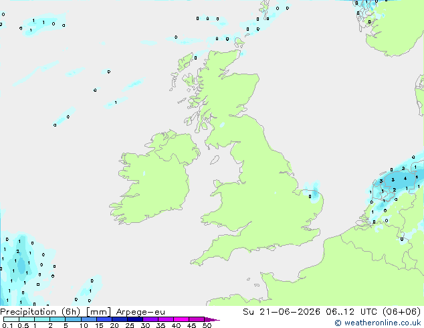Click the 25–30 mm dark blue swatch
Viewport: 424px width, 328px height.
click(135, 319)
